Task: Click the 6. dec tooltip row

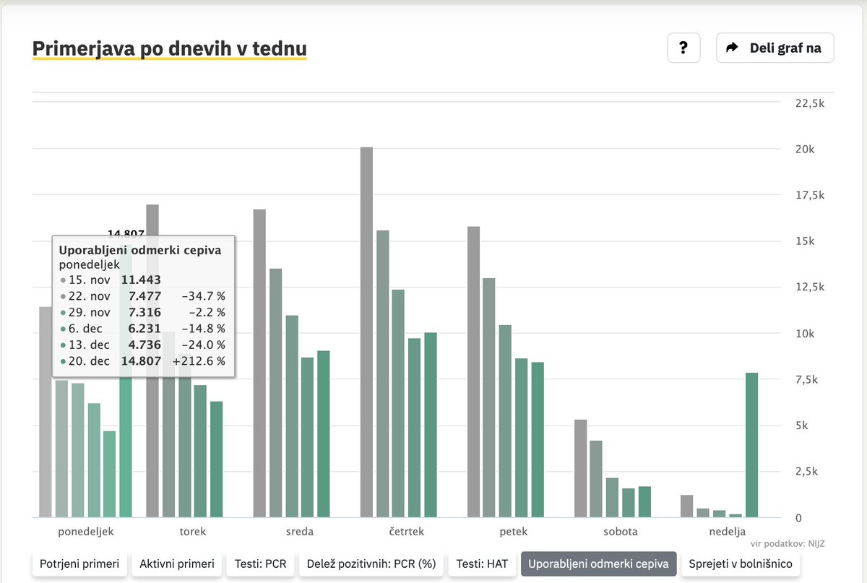Action: click(143, 328)
